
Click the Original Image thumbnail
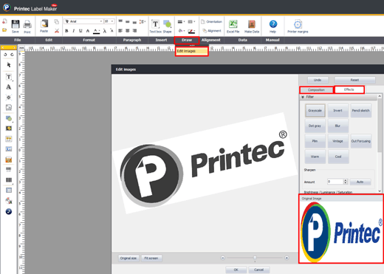341,232
